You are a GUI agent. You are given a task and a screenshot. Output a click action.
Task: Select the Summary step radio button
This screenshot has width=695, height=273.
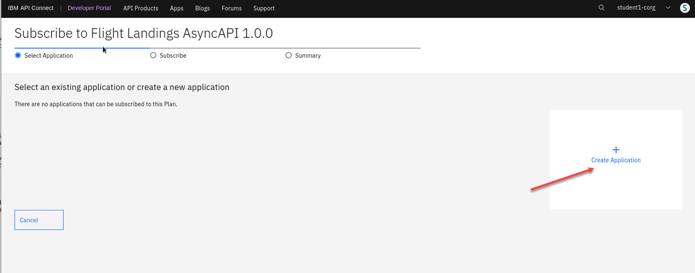(x=289, y=55)
